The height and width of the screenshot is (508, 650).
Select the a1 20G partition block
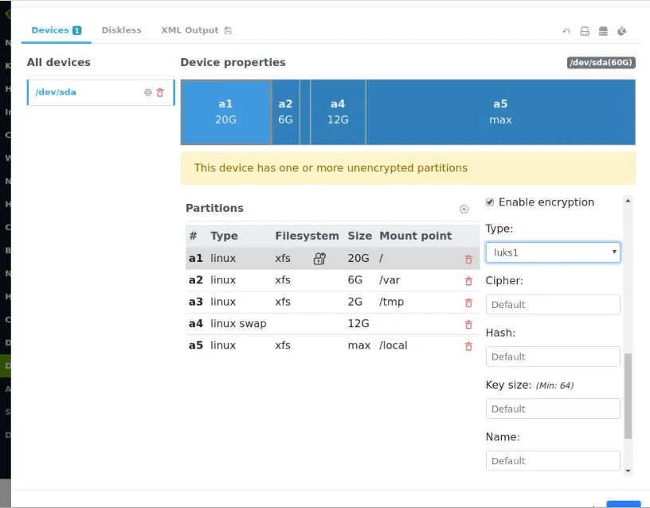point(226,112)
